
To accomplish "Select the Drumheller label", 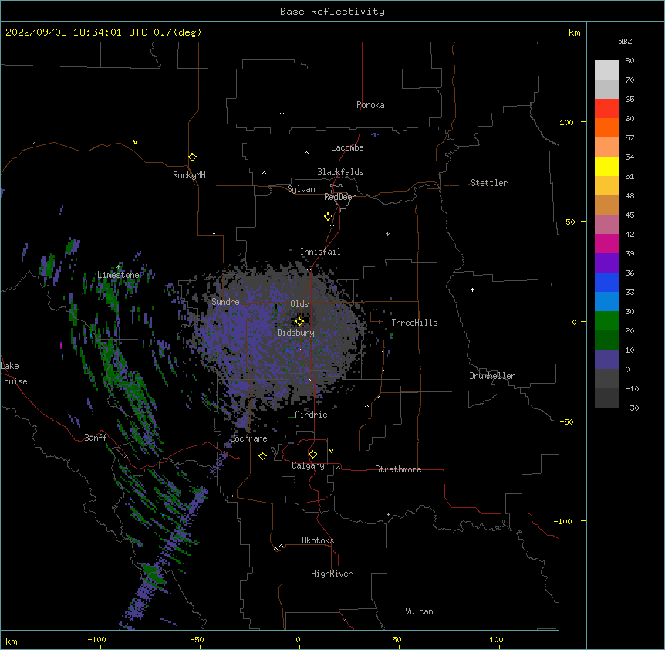I will pos(492,376).
